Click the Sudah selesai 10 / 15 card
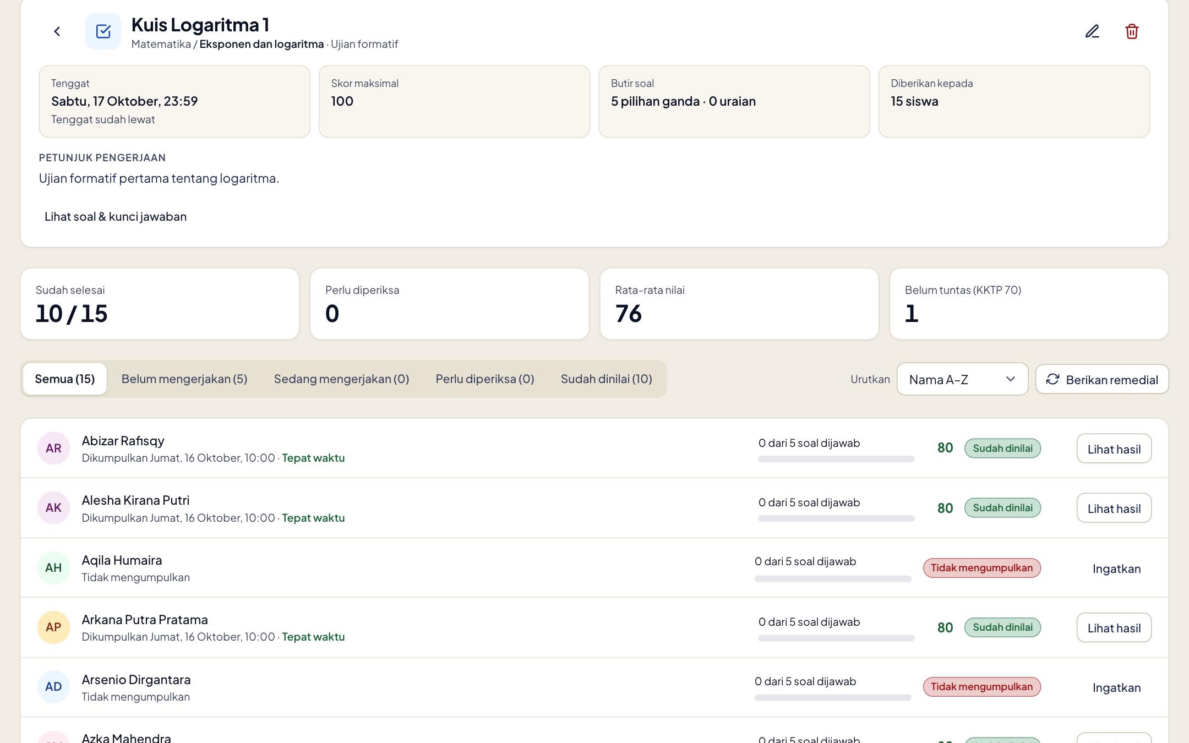The width and height of the screenshot is (1189, 743). coord(160,304)
